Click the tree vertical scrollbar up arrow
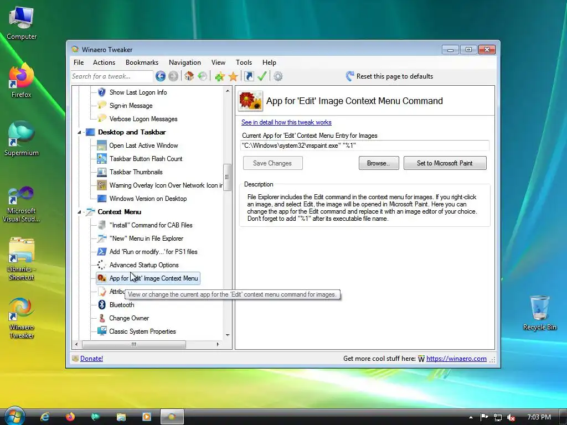This screenshot has width=567, height=425. coord(228,91)
